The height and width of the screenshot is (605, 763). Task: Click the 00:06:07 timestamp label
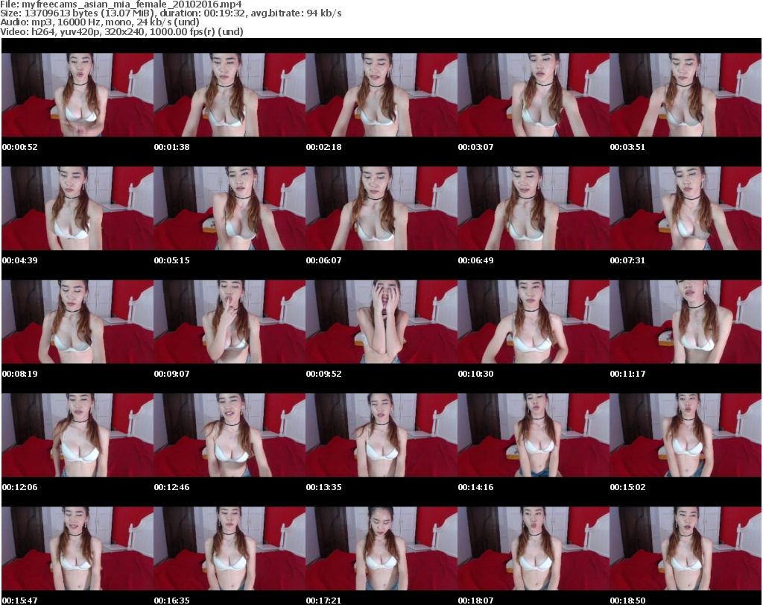(323, 260)
